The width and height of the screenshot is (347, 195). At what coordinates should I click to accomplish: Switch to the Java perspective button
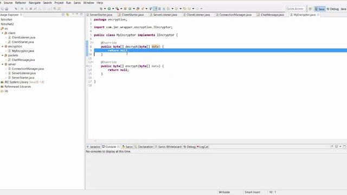319,9
